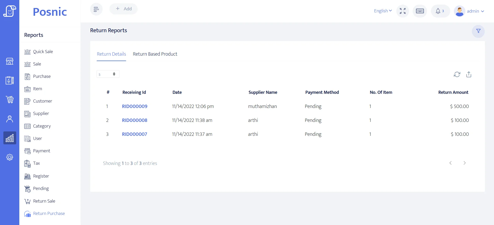Click the export upload icon
Image resolution: width=494 pixels, height=225 pixels.
(469, 74)
